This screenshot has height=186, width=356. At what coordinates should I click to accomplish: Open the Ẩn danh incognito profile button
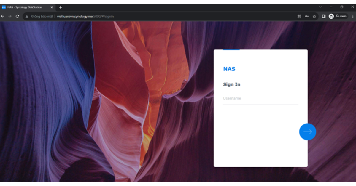point(338,16)
